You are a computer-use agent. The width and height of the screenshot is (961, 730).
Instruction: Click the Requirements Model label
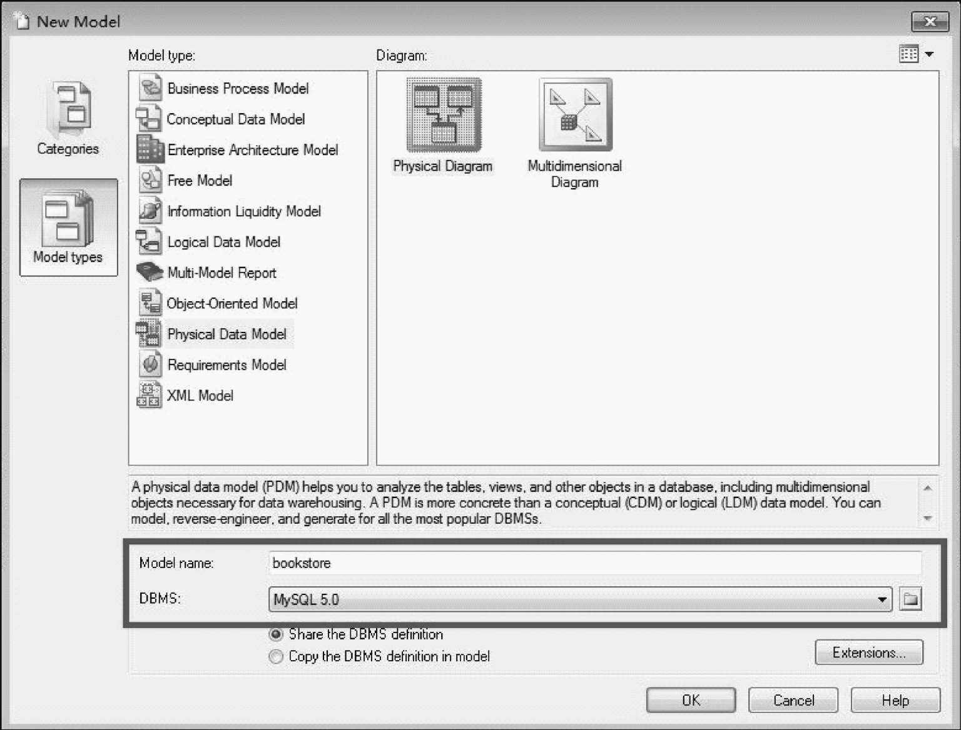point(227,365)
